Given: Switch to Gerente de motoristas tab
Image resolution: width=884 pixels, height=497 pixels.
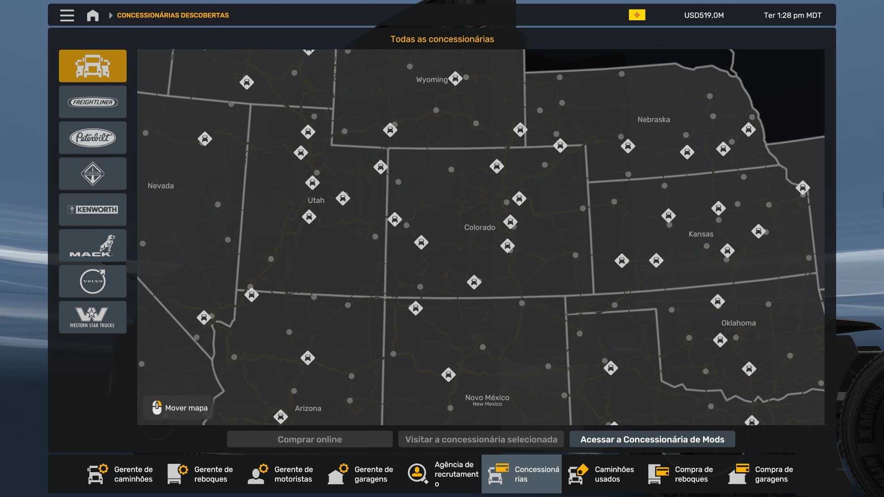Looking at the screenshot, I should coord(281,474).
